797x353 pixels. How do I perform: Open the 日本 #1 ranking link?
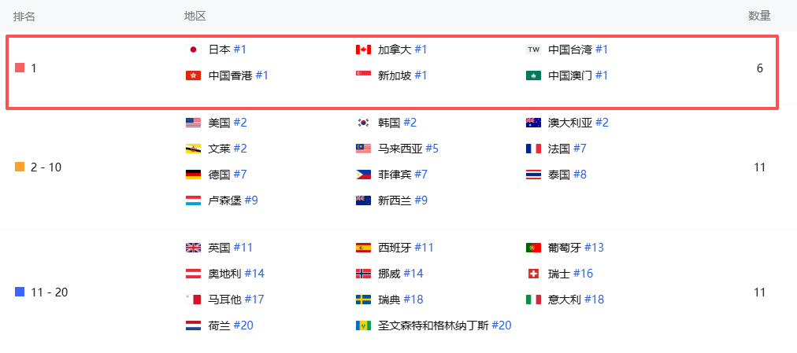coord(239,50)
